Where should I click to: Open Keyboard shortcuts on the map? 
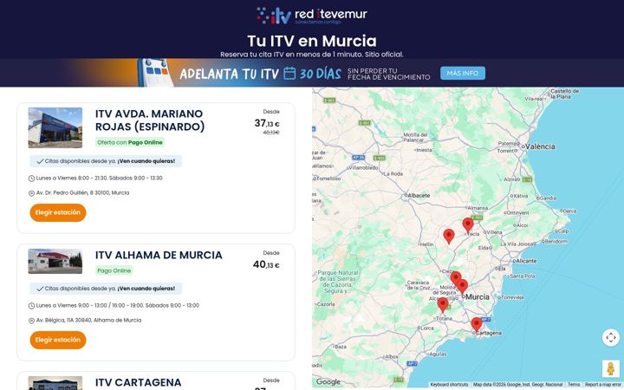(449, 385)
